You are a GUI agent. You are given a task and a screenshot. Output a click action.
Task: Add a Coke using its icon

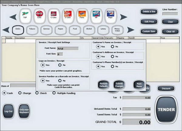point(39,16)
